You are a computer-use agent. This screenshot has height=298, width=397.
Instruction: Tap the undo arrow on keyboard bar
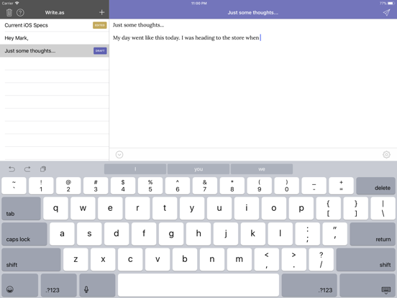12,169
